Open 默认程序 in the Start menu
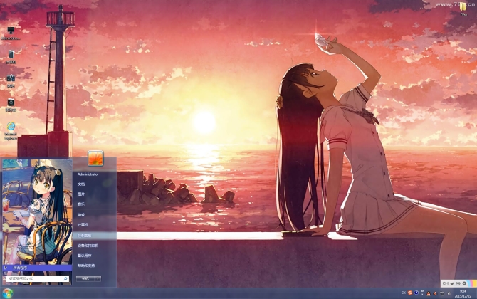The image size is (477, 299). tap(84, 256)
